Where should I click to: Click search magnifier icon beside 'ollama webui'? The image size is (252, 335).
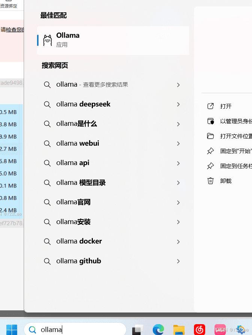click(x=47, y=144)
